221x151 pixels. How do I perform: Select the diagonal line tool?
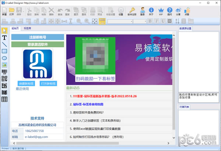(x=4, y=45)
